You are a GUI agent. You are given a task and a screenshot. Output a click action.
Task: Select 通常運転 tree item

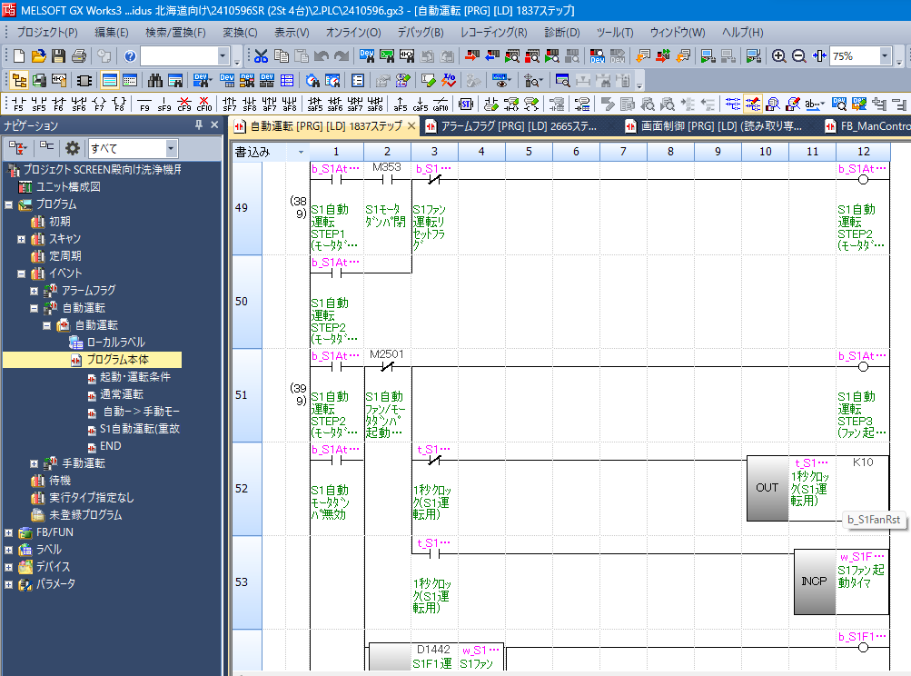click(122, 394)
